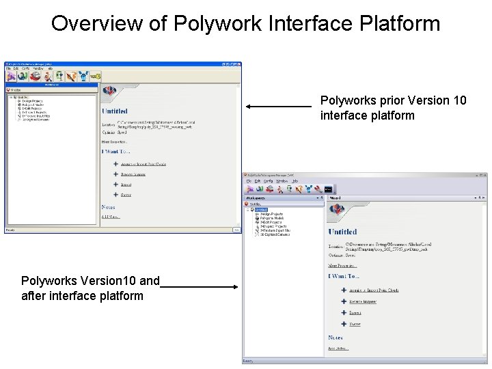Click Survey link in Version 10 window

coord(355,324)
